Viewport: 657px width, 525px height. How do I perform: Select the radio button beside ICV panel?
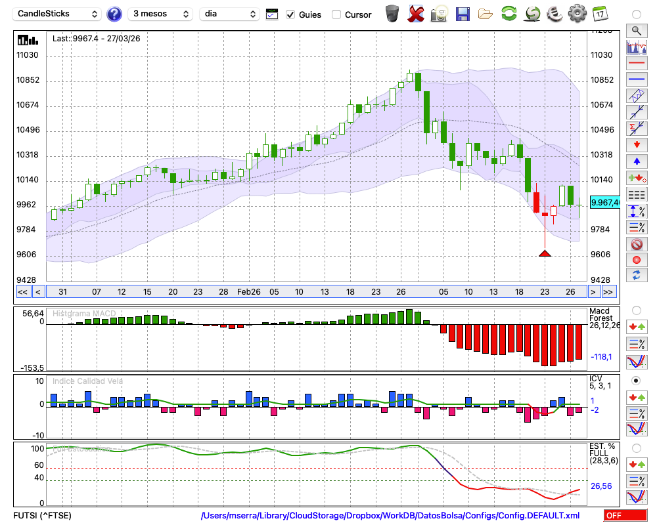point(637,381)
